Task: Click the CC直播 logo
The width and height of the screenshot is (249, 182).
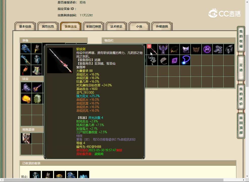Action: 225,14
